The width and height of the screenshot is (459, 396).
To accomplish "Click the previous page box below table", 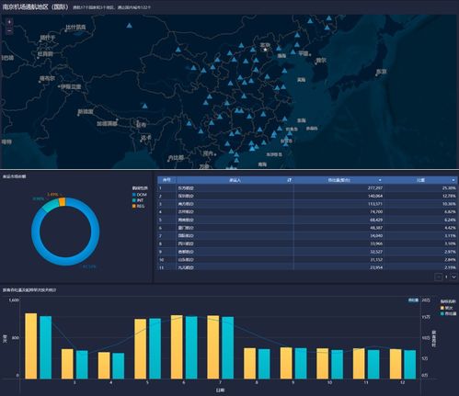I will tap(438, 277).
